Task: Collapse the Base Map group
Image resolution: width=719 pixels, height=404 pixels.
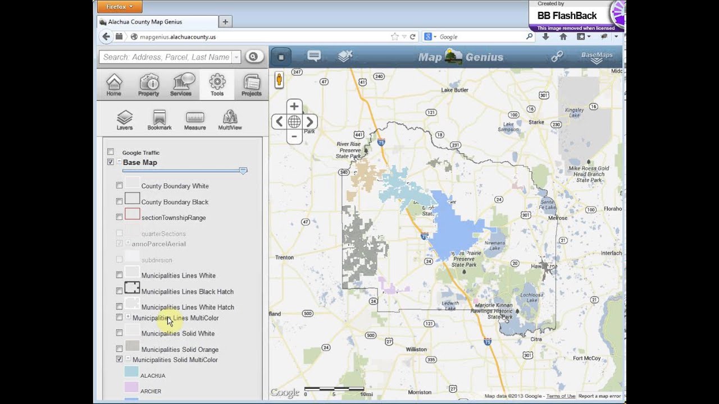Action: click(119, 162)
